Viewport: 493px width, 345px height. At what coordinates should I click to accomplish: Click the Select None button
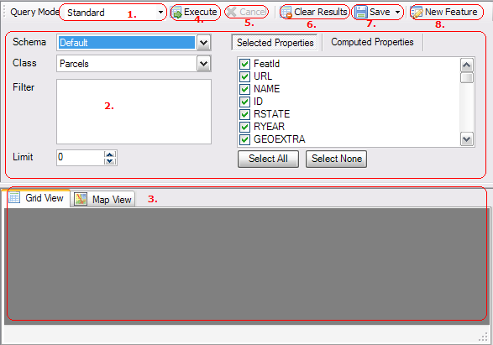pos(337,159)
